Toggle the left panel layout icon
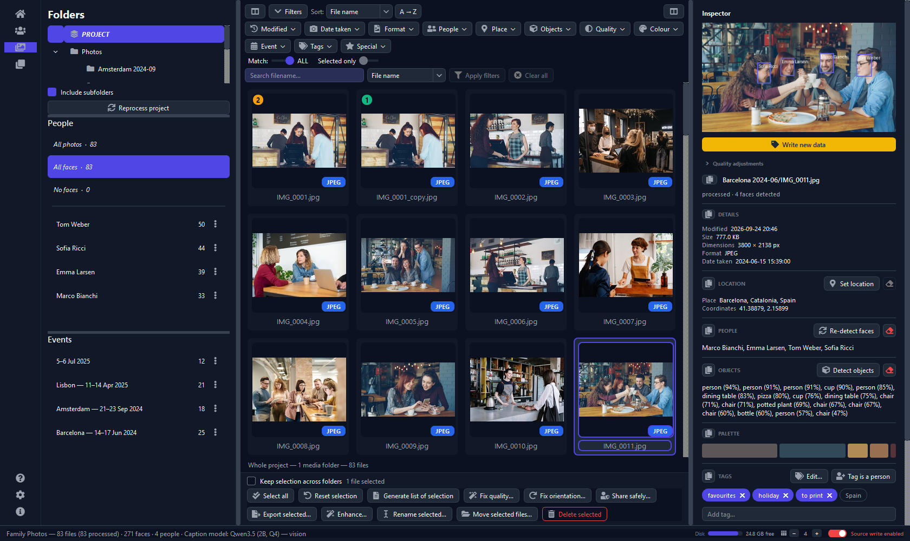 pos(255,11)
